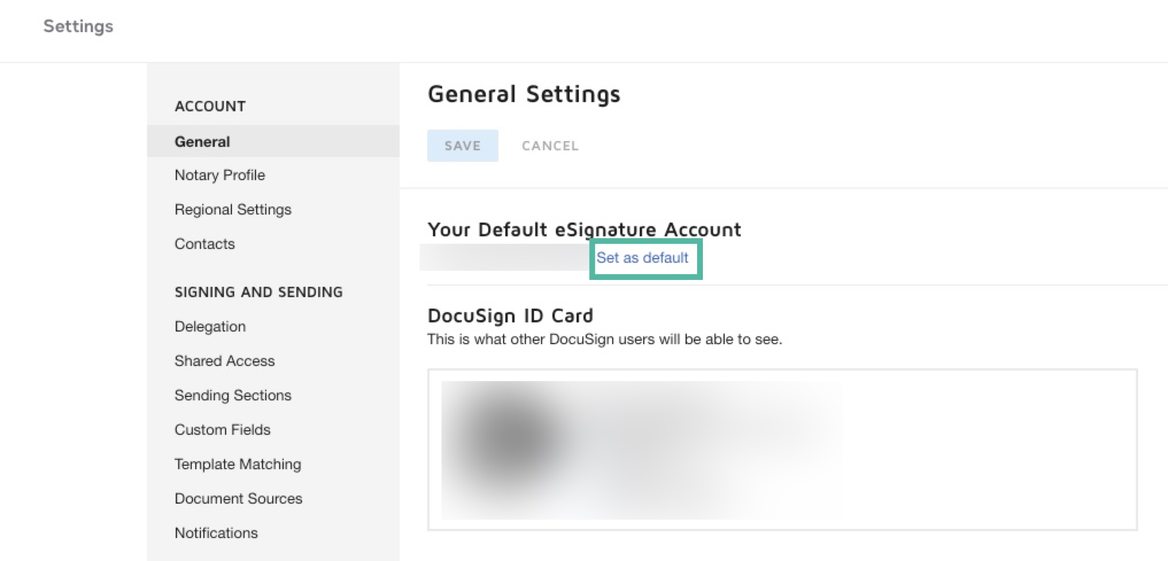
Task: Open the Contacts section
Action: 204,244
